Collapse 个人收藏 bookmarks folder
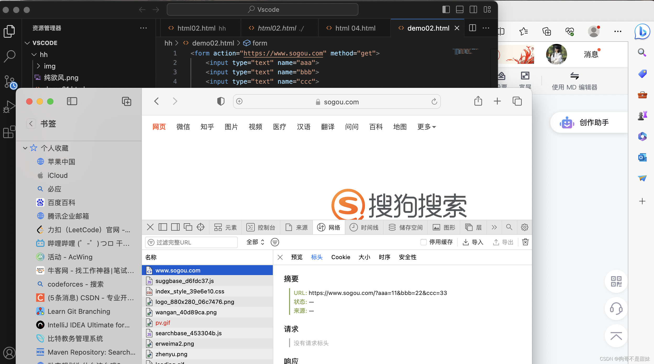This screenshot has height=364, width=654. point(25,148)
